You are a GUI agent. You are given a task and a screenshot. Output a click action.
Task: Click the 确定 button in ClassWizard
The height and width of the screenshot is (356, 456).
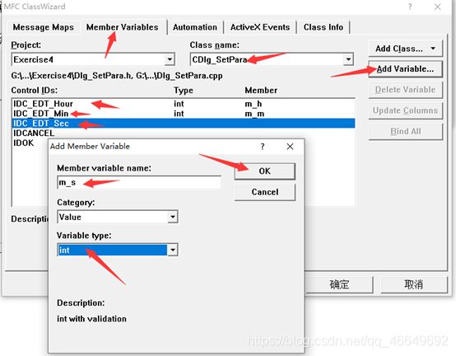coord(339,284)
